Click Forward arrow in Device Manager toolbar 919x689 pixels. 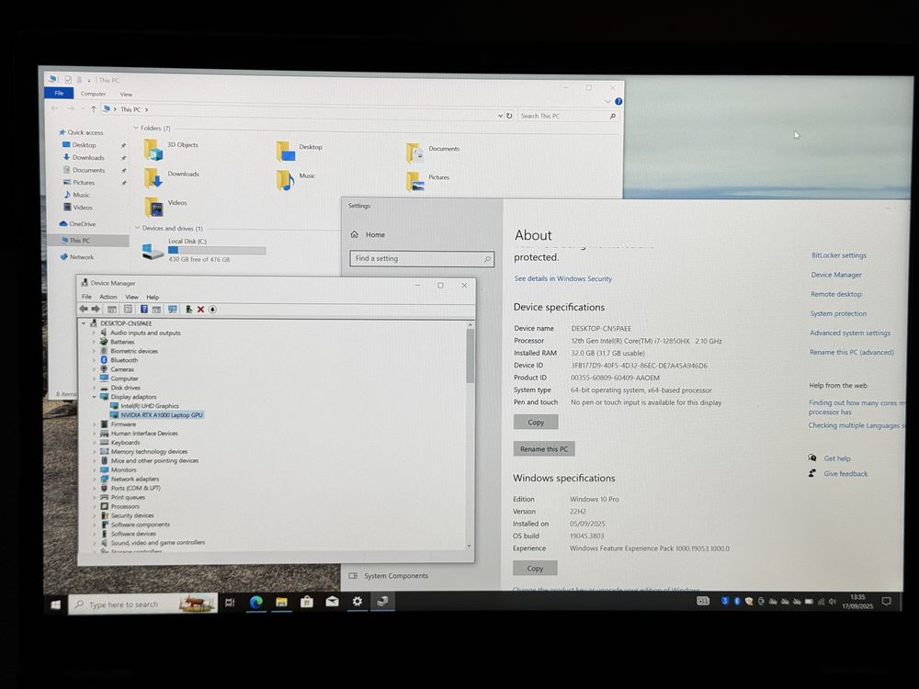(x=96, y=310)
